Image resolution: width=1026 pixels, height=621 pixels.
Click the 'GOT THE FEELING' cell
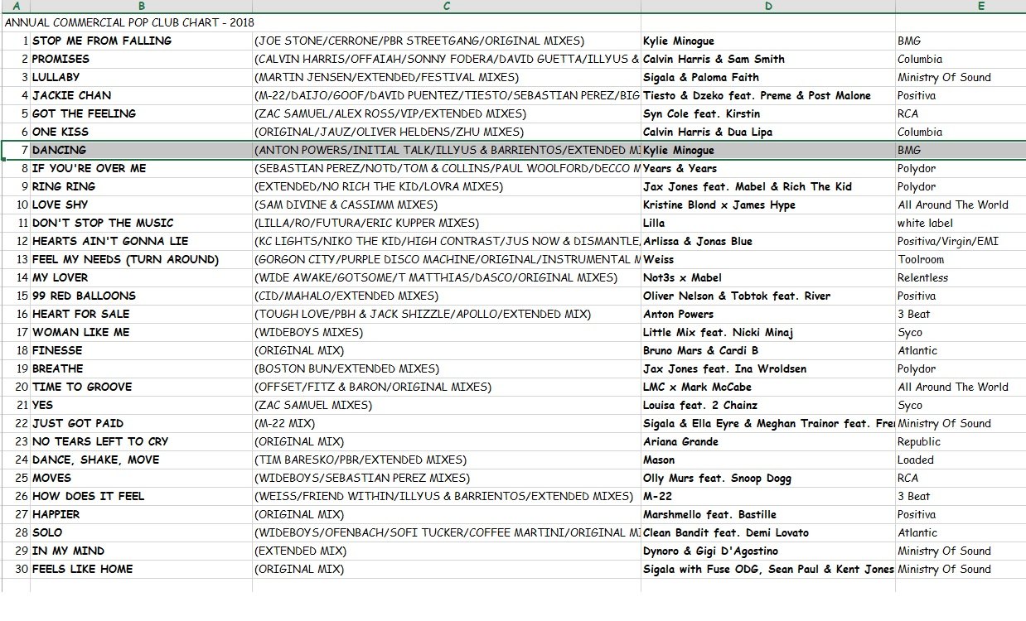(x=141, y=113)
